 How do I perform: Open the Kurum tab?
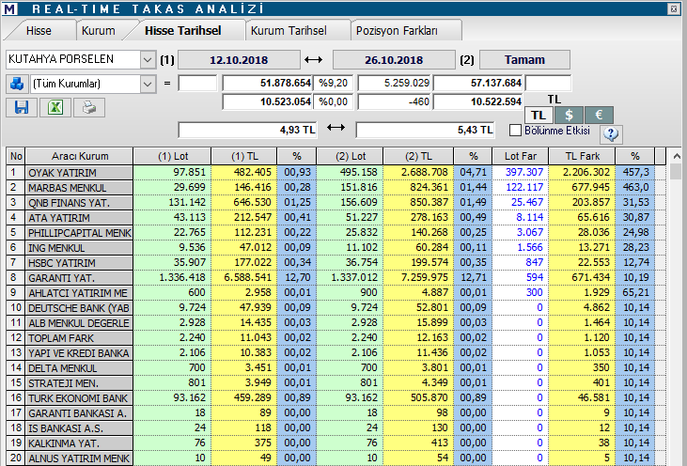pos(98,31)
